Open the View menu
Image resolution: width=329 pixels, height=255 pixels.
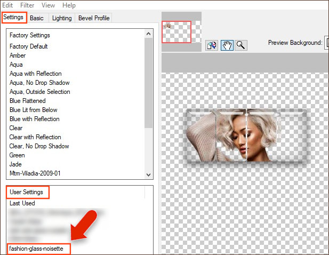[x=48, y=5]
